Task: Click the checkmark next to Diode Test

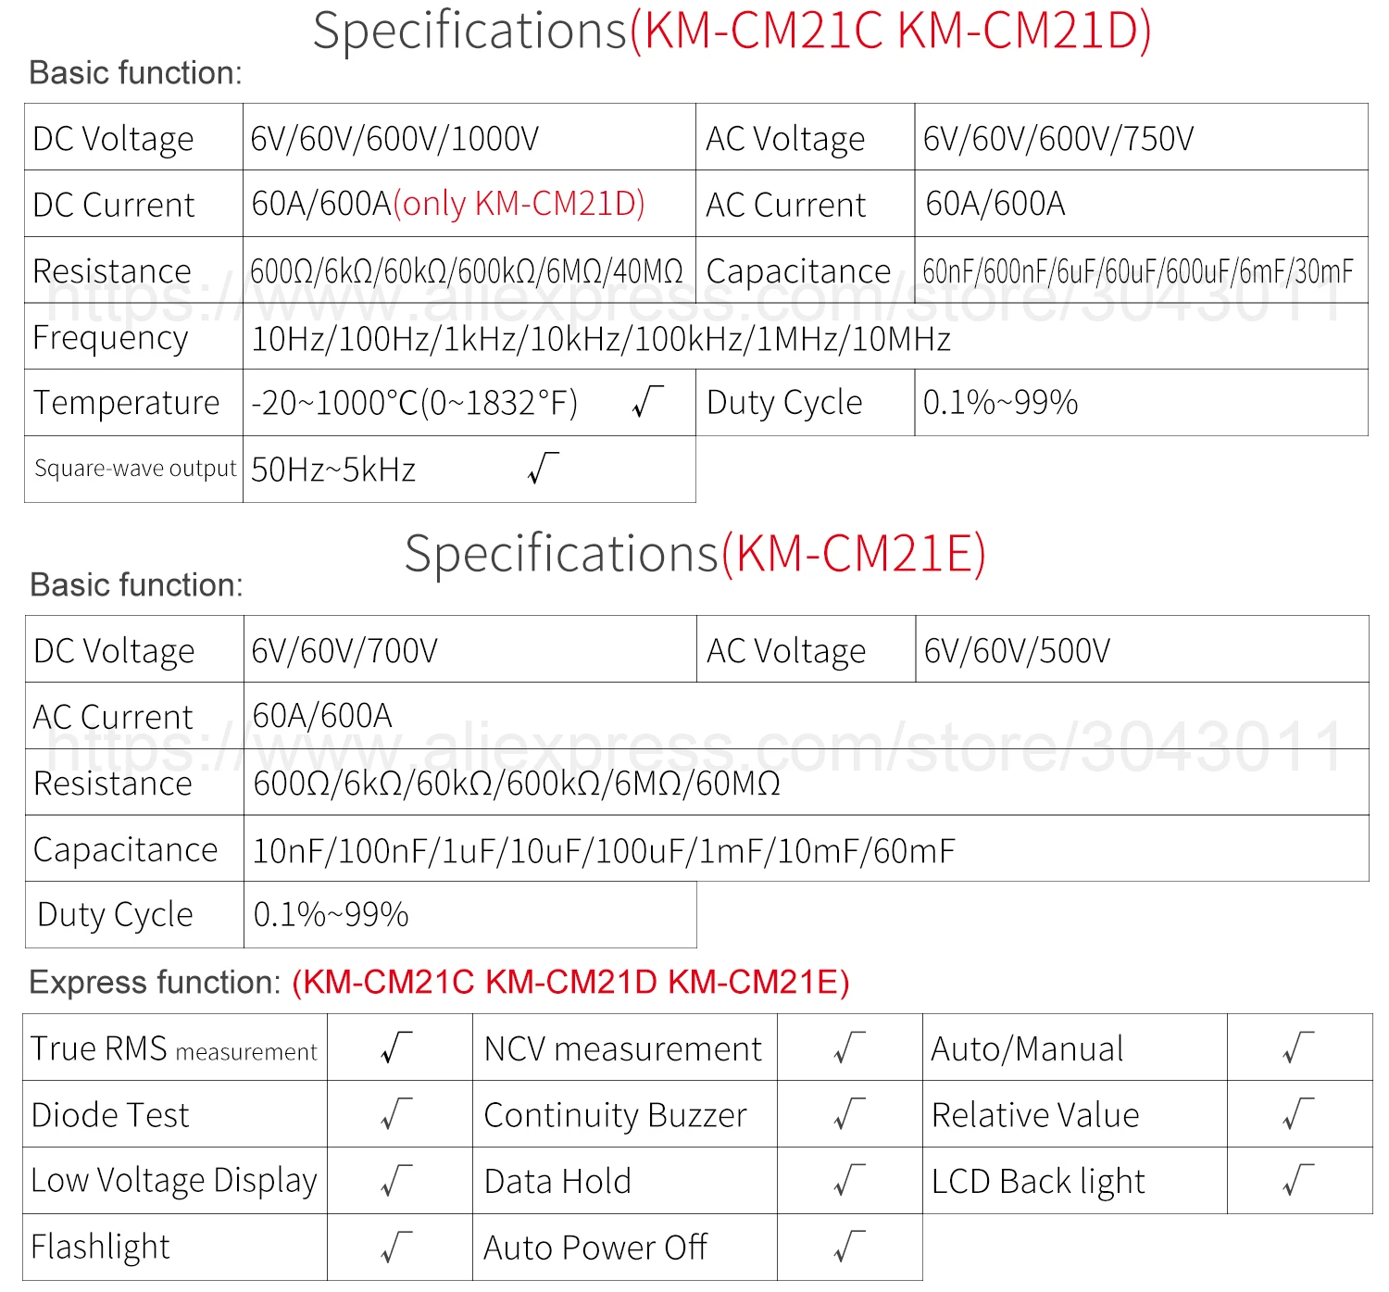Action: (x=396, y=1114)
